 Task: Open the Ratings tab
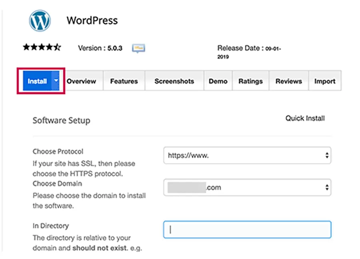click(x=250, y=81)
